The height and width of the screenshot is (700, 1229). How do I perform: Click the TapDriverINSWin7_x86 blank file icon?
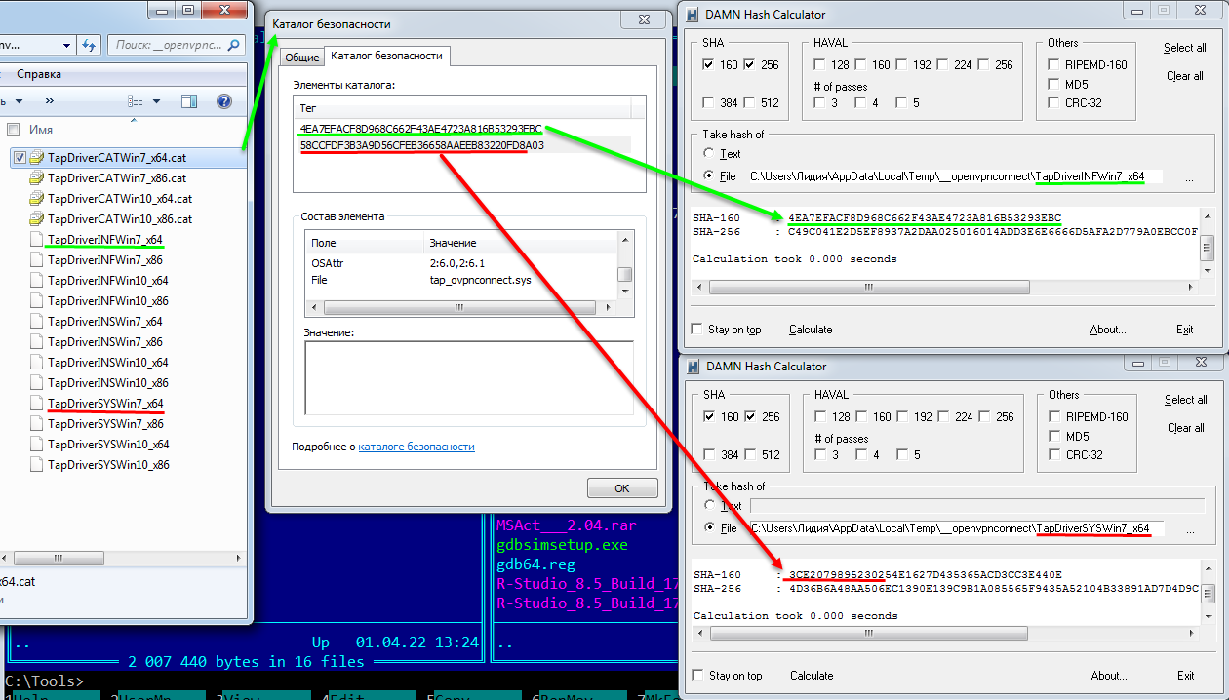click(37, 342)
